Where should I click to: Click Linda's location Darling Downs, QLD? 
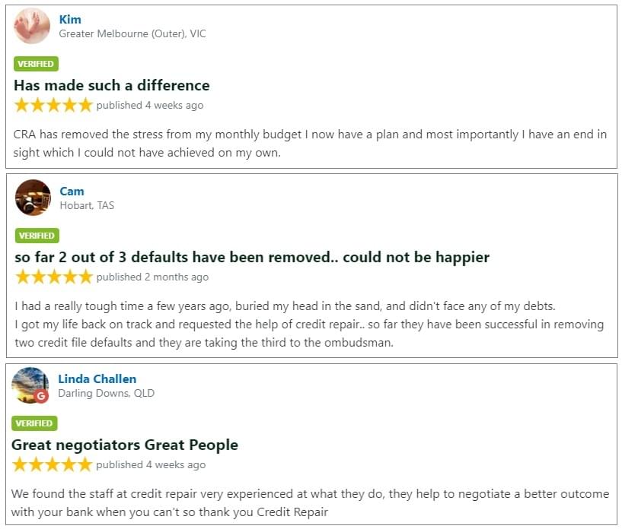point(106,394)
